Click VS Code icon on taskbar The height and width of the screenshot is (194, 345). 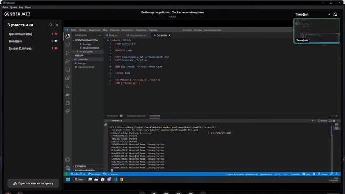point(115,179)
